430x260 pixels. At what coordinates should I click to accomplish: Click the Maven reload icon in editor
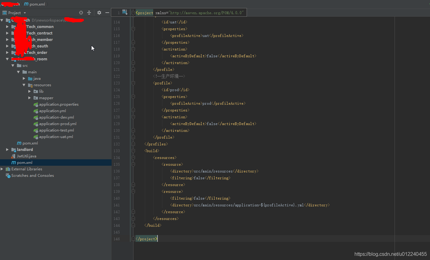pyautogui.click(x=125, y=12)
